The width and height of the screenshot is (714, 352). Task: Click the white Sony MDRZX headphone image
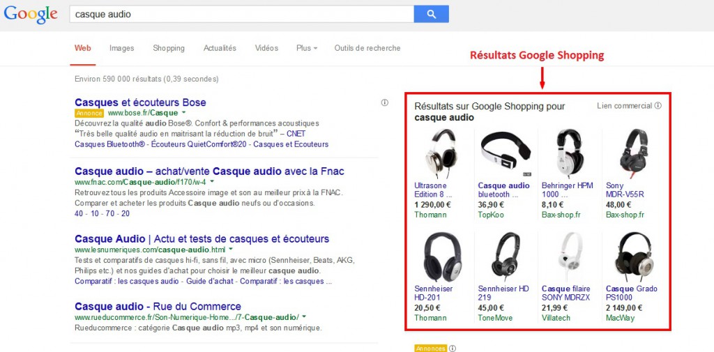[570, 257]
